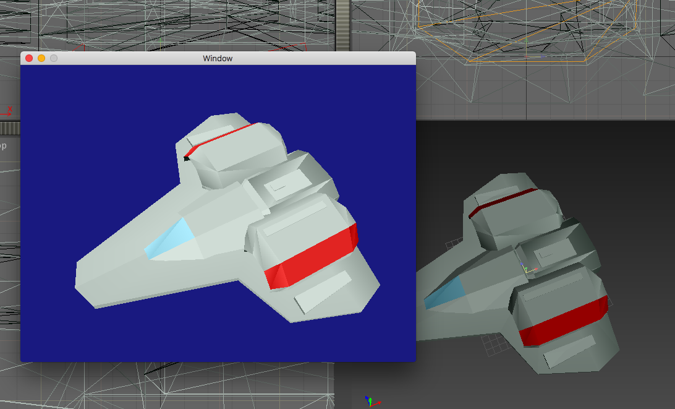Click the title bar labeled Window
Image resolution: width=675 pixels, height=409 pixels.
click(x=218, y=58)
